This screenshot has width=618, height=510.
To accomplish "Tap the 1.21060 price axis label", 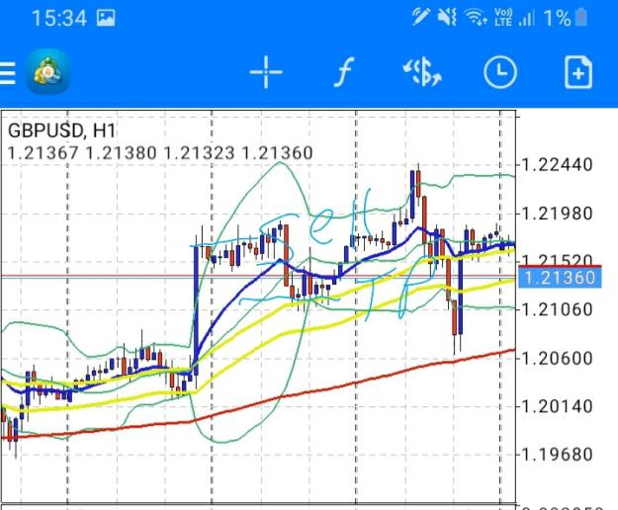I will pyautogui.click(x=557, y=309).
